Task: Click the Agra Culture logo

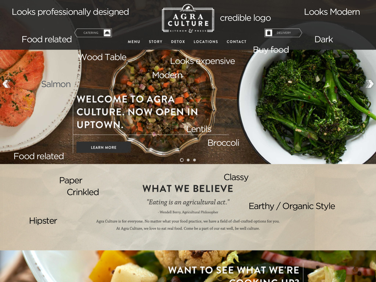Action: (188, 18)
